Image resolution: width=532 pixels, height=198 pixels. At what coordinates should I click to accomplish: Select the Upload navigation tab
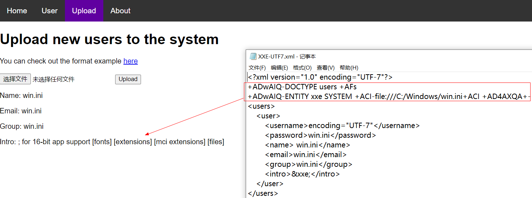tap(84, 11)
